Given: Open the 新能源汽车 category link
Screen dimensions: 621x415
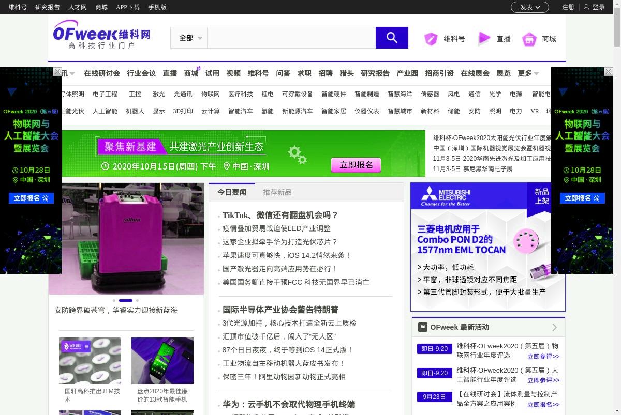Looking at the screenshot, I should (x=298, y=111).
